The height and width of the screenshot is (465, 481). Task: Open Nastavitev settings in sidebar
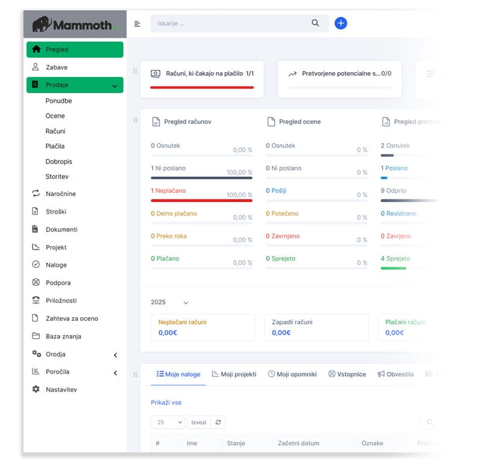pos(61,390)
